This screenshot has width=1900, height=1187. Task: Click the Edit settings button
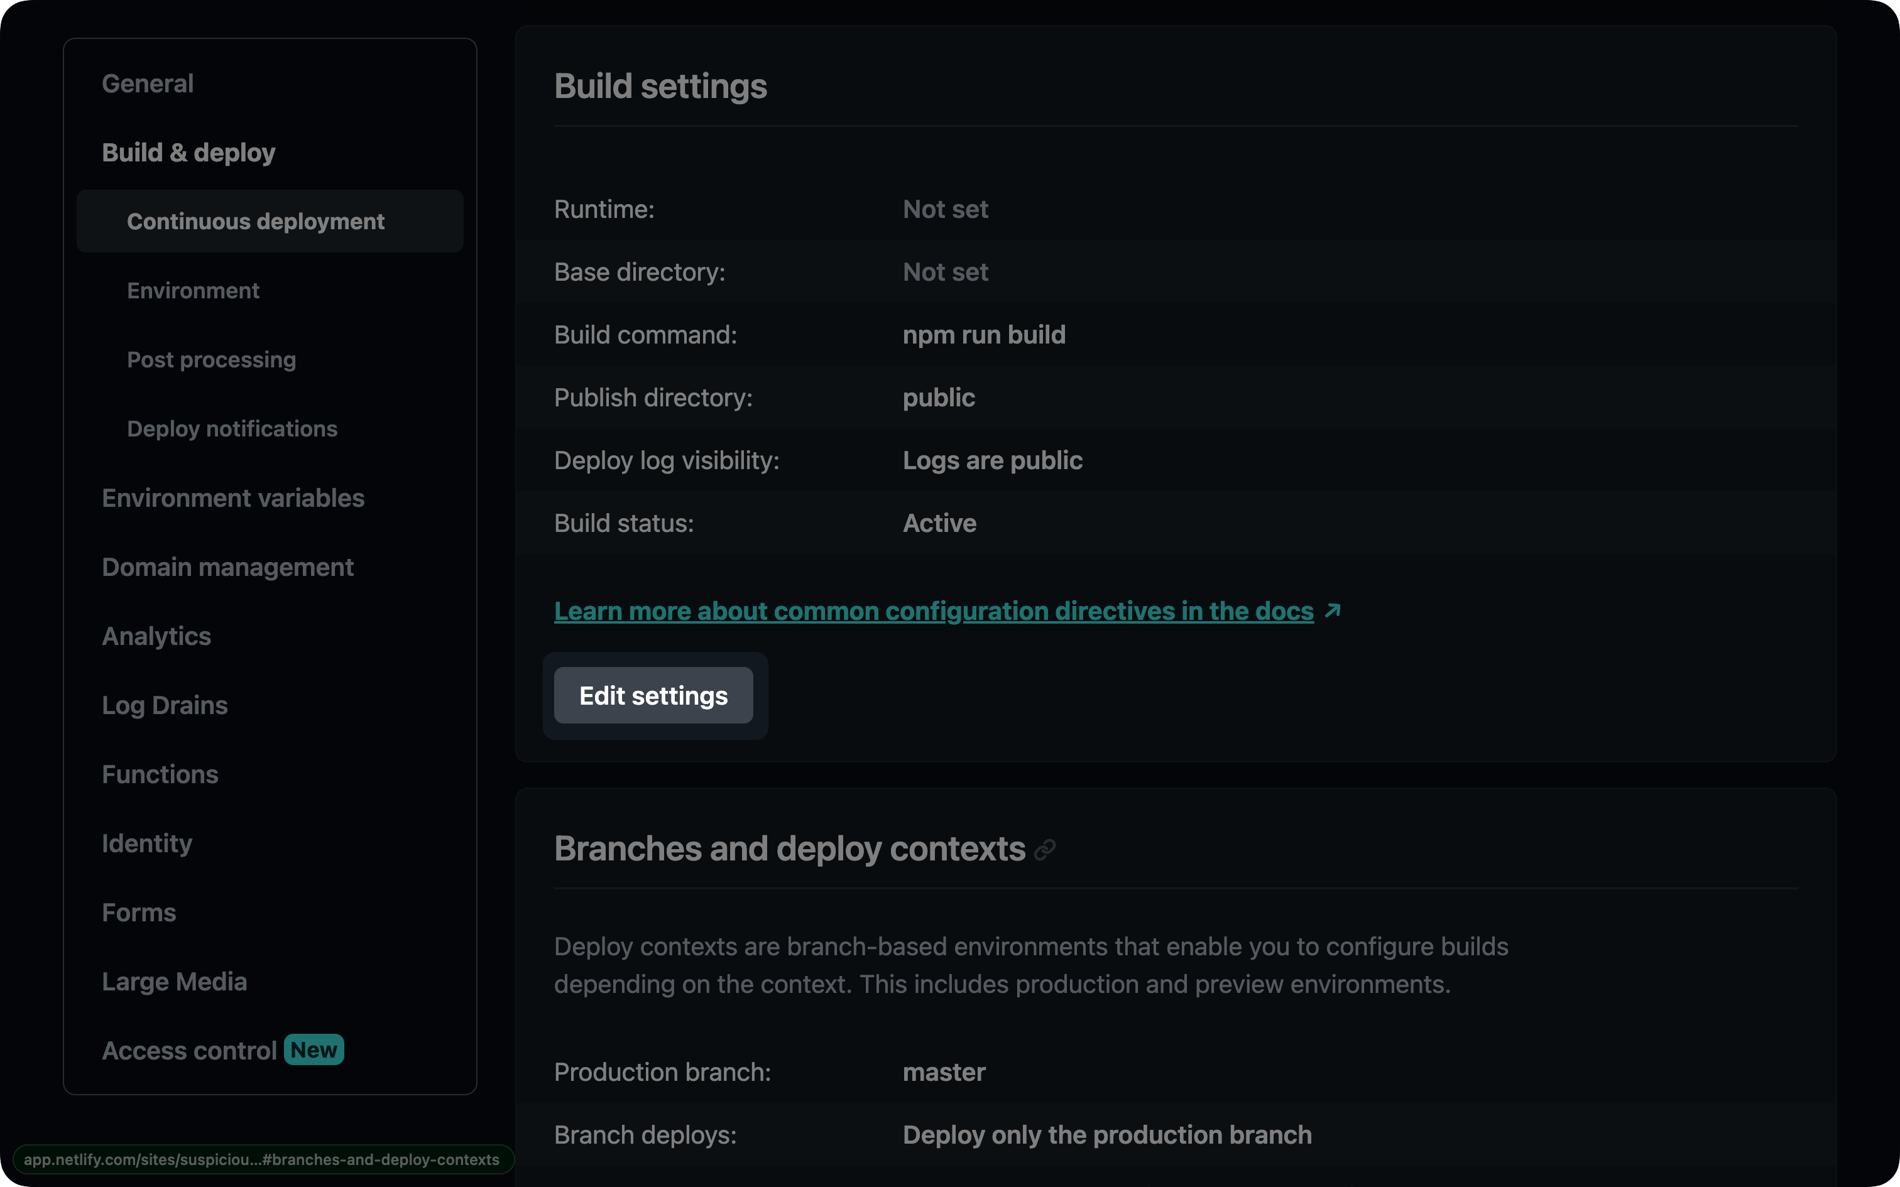[654, 696]
